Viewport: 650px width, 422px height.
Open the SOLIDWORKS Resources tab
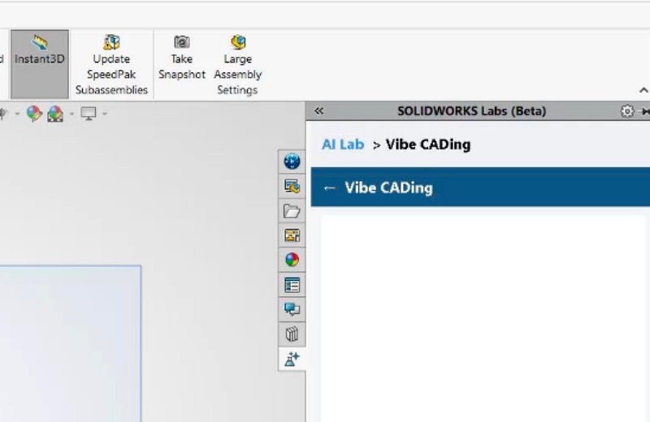point(292,161)
